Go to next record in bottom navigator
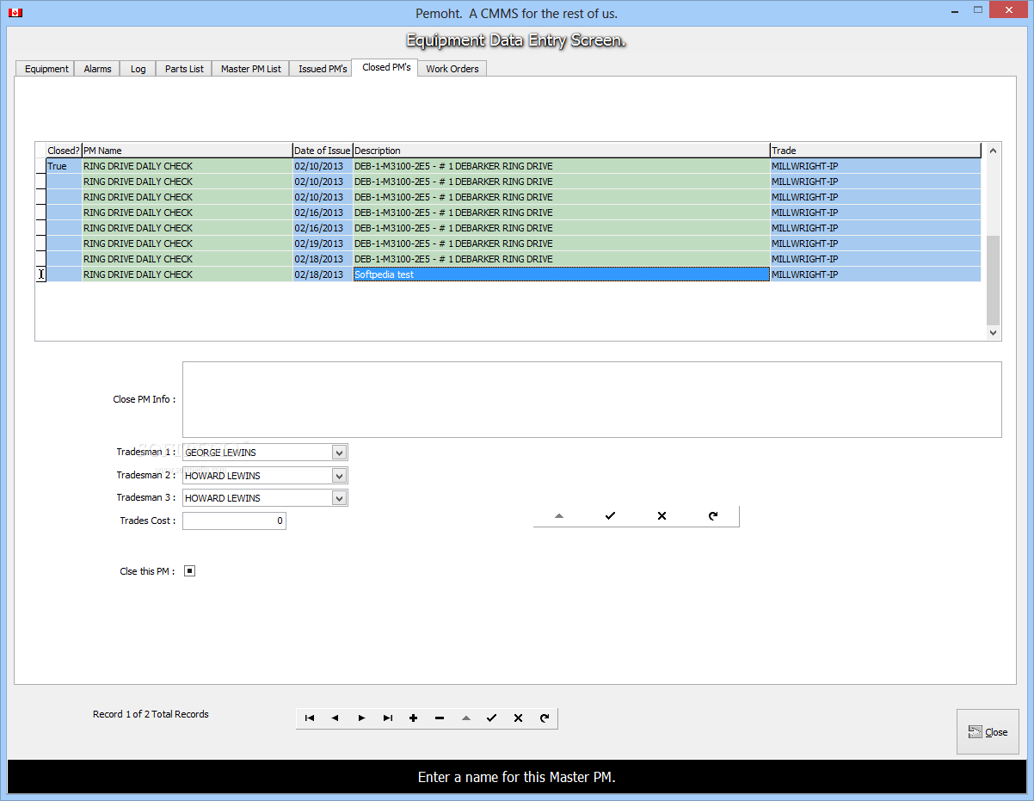The image size is (1034, 801). point(361,718)
